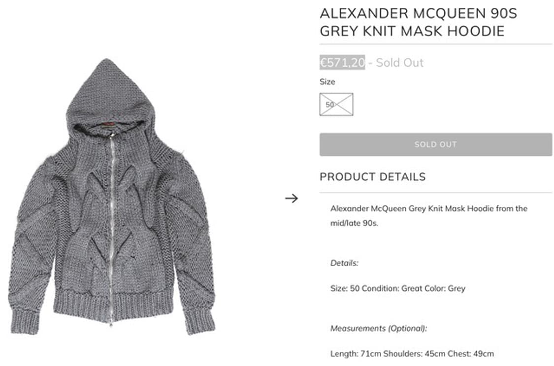Click the ribbed waistband hem of the hoodie
Screen dimensions: 554x366
pos(113,304)
